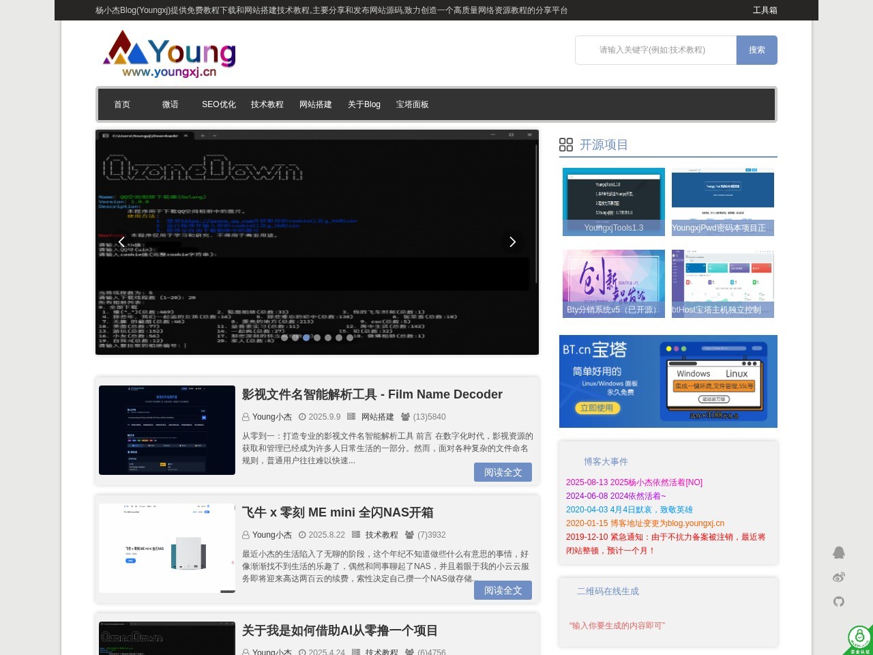
Task: Click the 技术教程 category on NAS post
Action: [381, 535]
